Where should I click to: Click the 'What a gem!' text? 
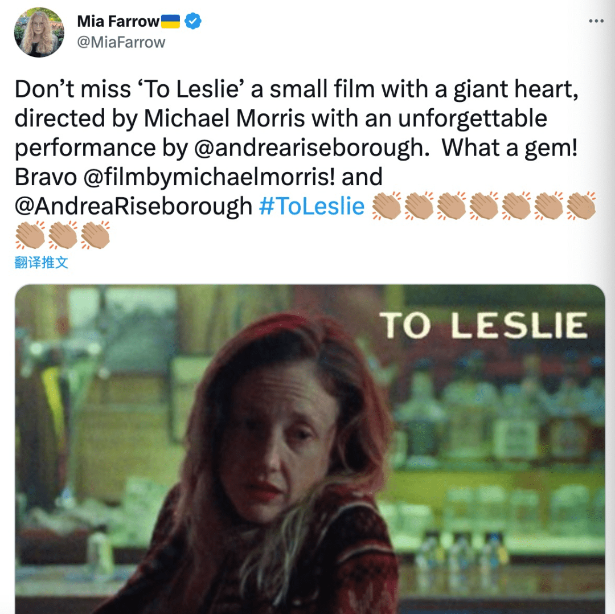click(x=509, y=148)
